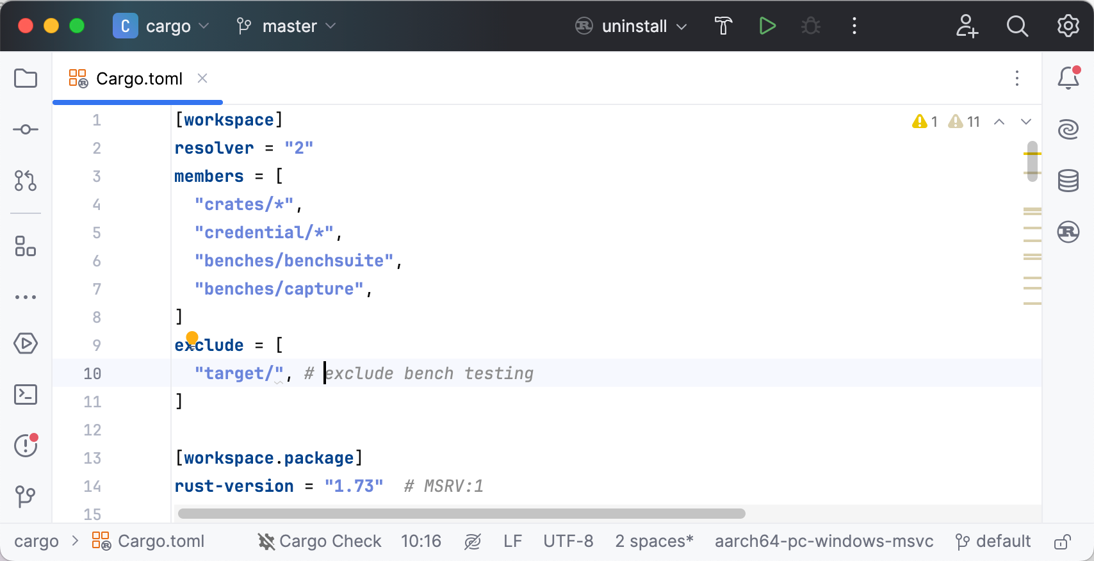The width and height of the screenshot is (1094, 561).
Task: Run the uninstall configuration
Action: click(767, 26)
